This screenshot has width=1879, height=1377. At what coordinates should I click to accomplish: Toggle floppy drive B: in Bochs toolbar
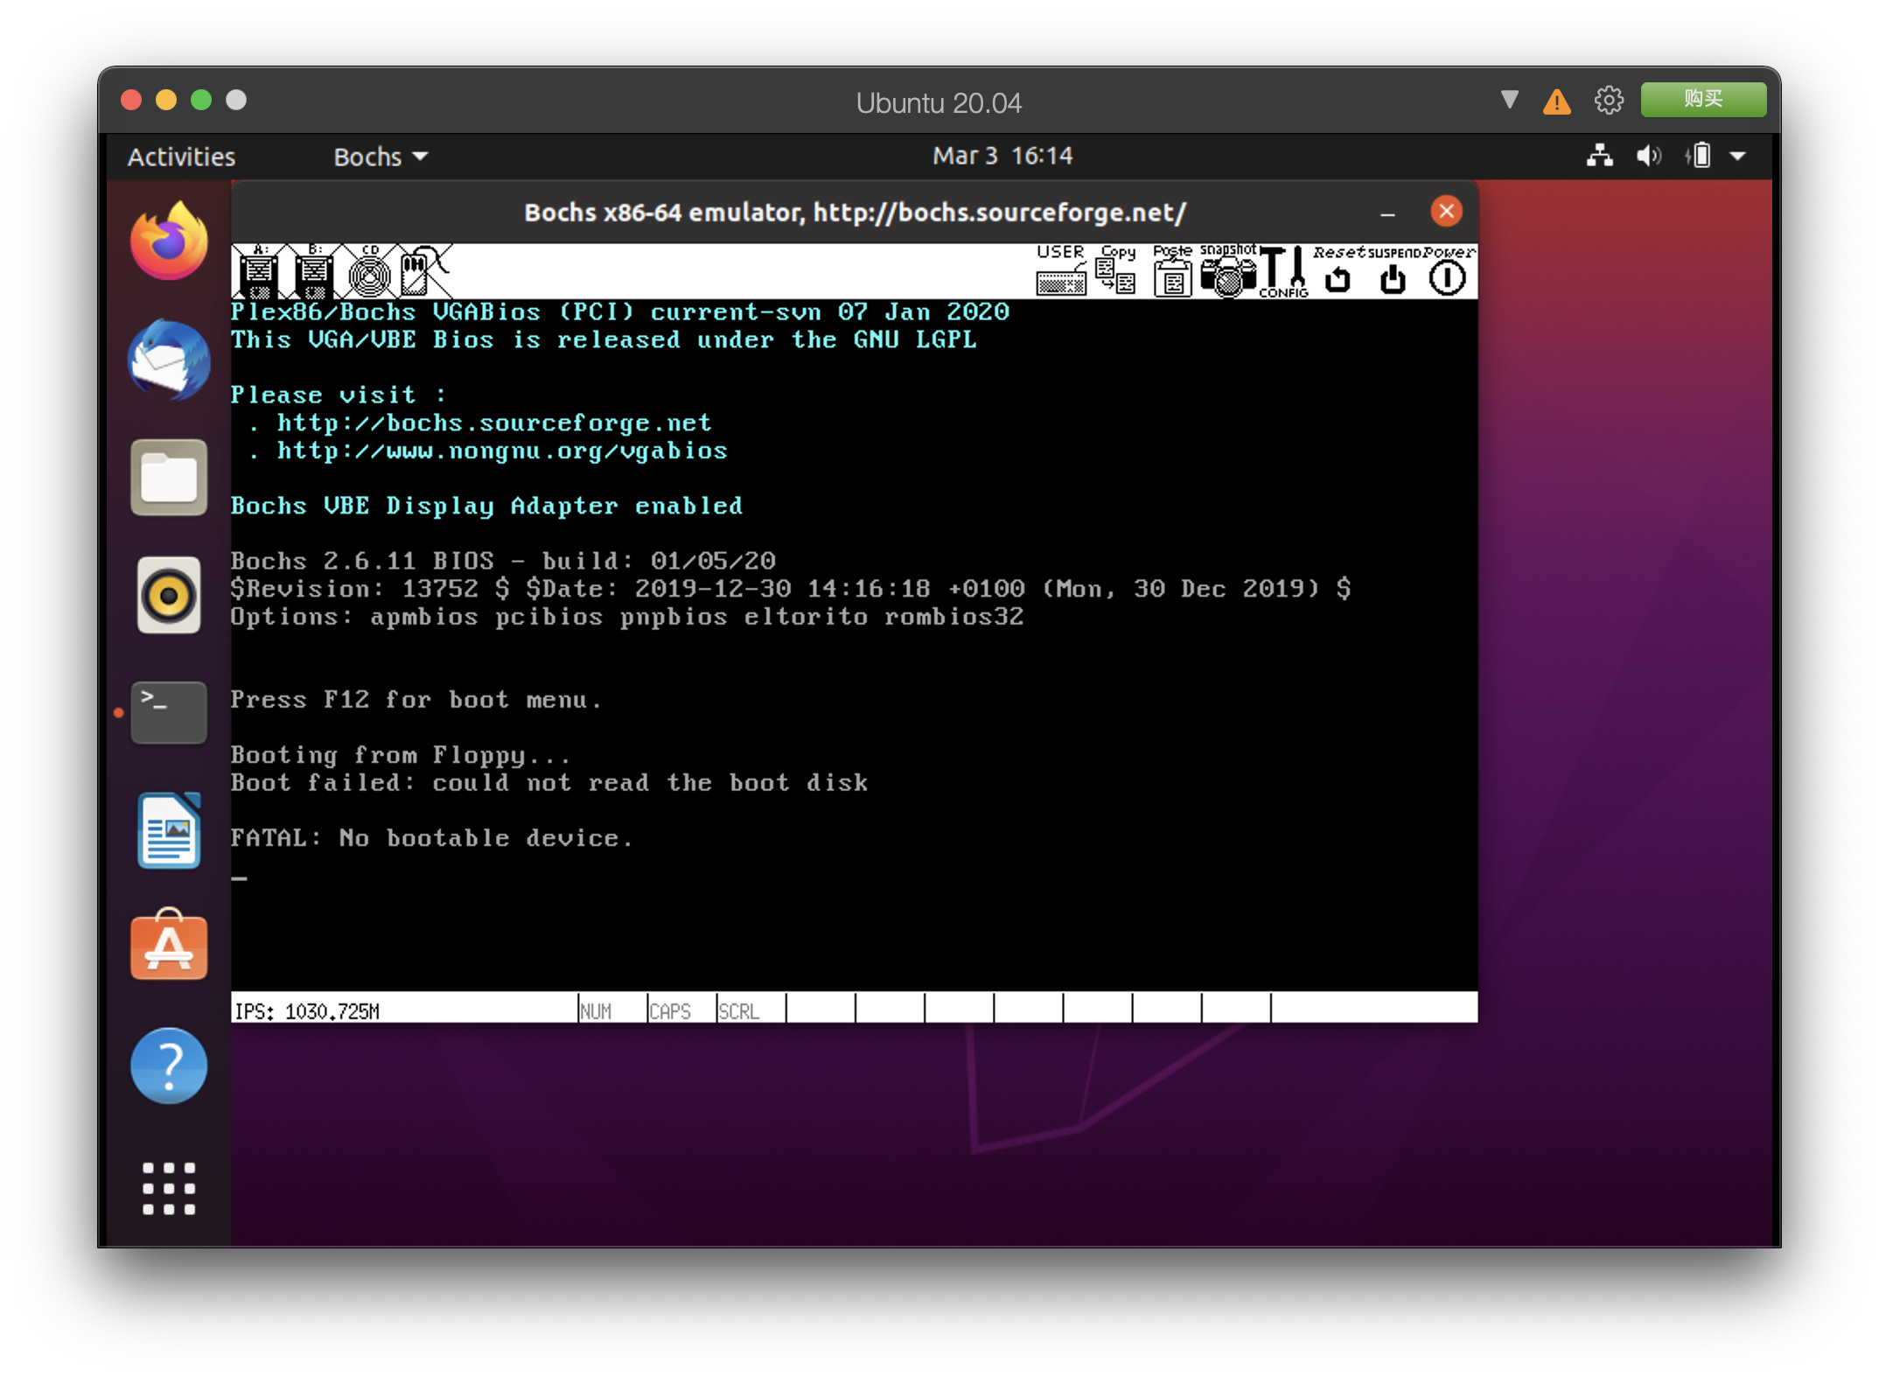314,271
